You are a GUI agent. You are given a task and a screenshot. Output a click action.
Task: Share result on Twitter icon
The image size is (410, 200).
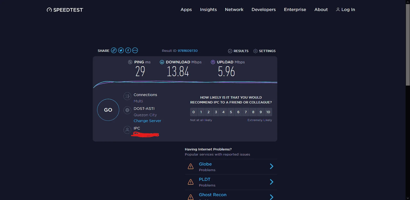click(121, 50)
